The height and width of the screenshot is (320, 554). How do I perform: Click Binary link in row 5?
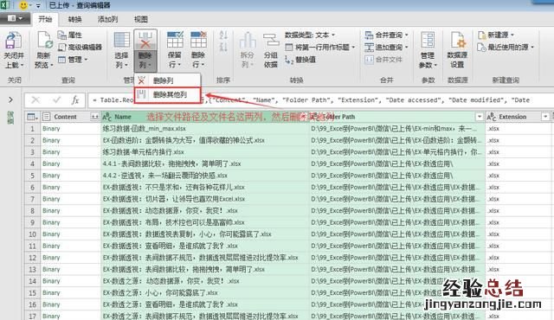coord(51,176)
